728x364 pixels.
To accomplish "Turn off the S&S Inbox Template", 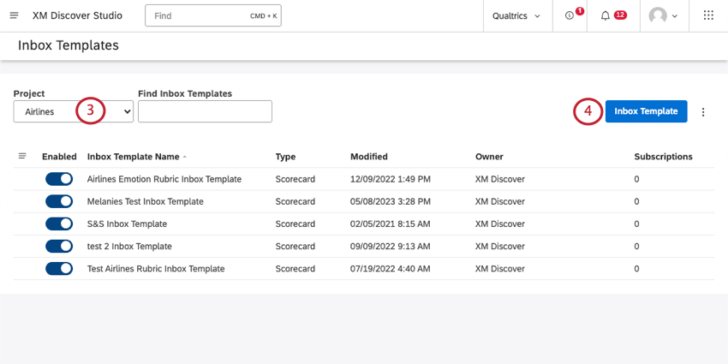I will point(59,224).
